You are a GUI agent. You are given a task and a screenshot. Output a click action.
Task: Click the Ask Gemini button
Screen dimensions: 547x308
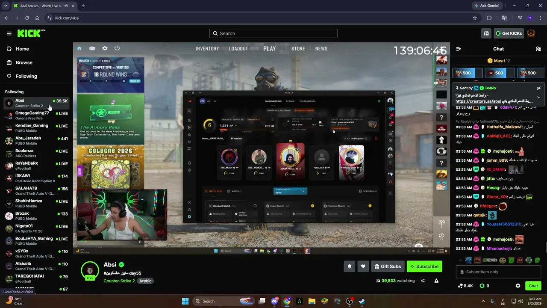click(x=486, y=6)
